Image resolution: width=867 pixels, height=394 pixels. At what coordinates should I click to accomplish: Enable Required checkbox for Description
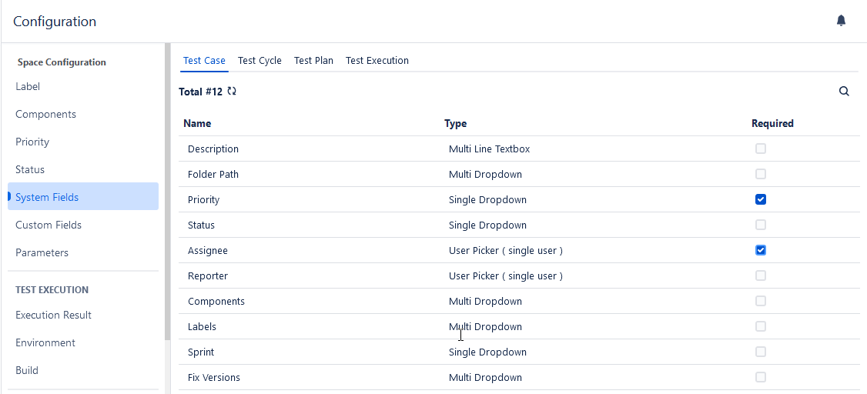click(x=761, y=149)
